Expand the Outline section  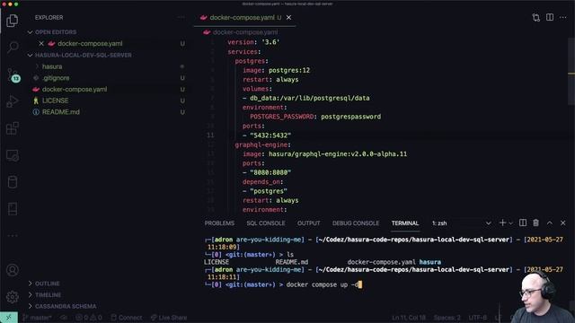coord(47,284)
